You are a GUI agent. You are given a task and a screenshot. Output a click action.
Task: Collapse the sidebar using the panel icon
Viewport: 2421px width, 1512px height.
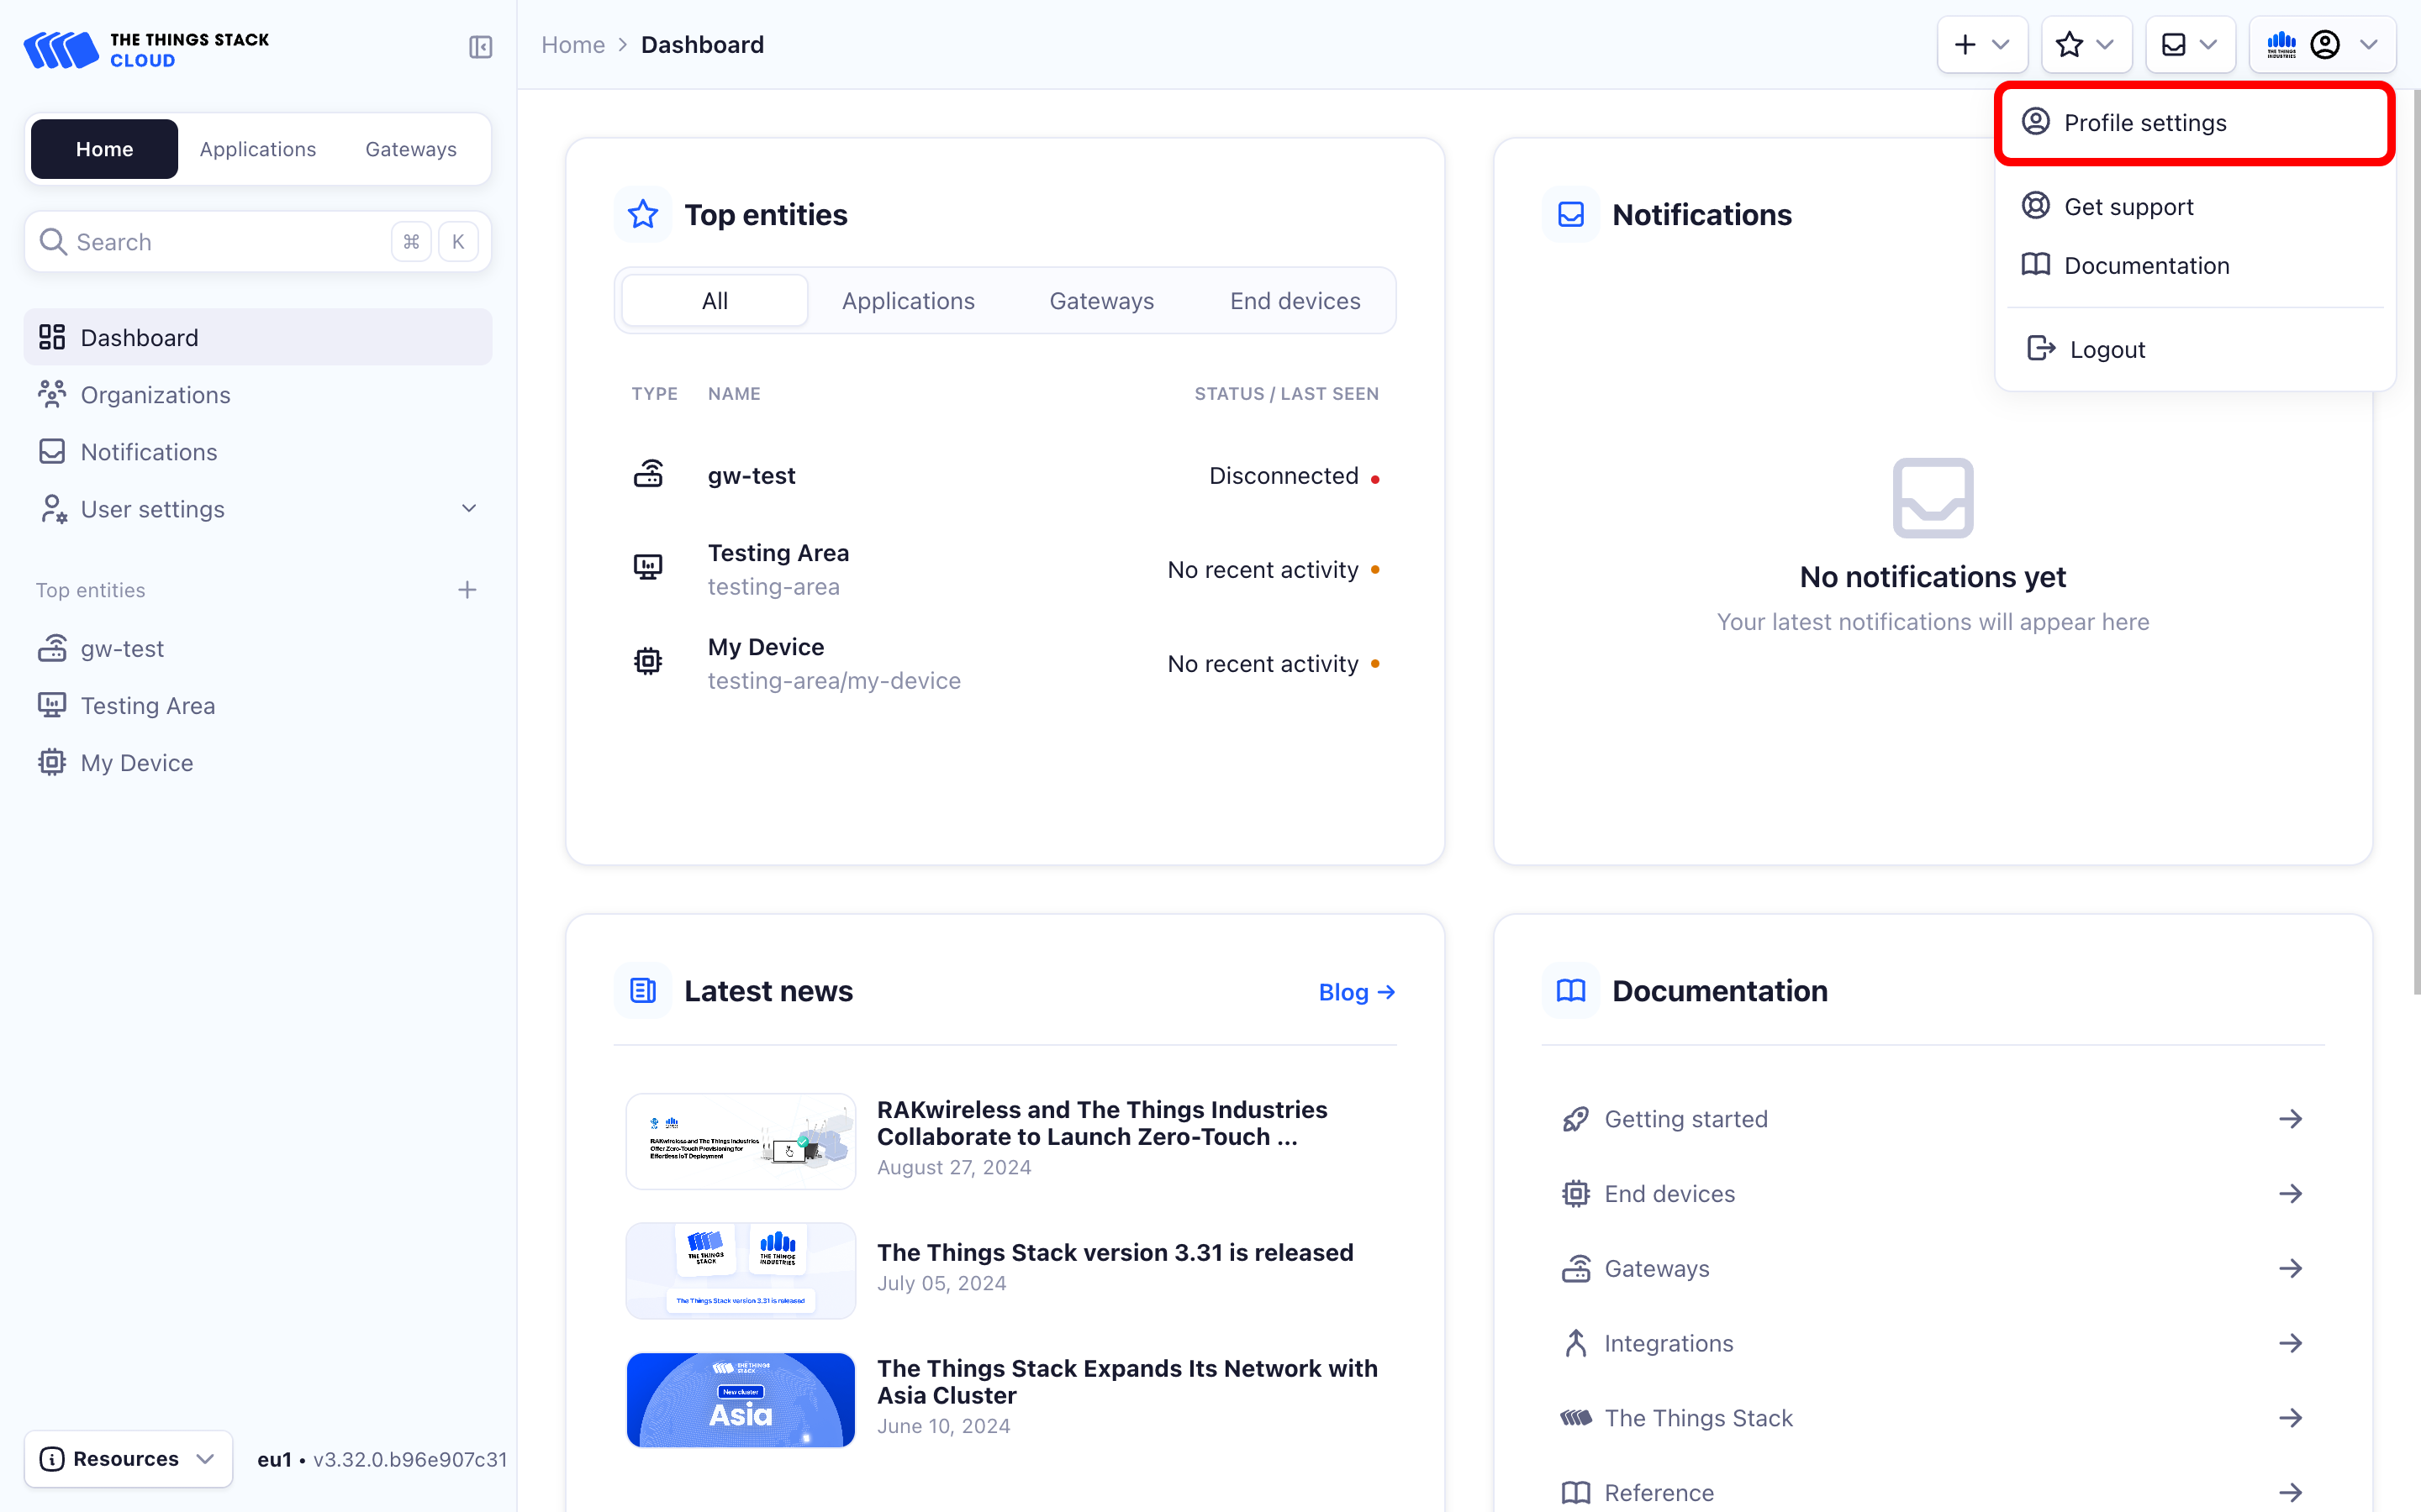[x=480, y=46]
